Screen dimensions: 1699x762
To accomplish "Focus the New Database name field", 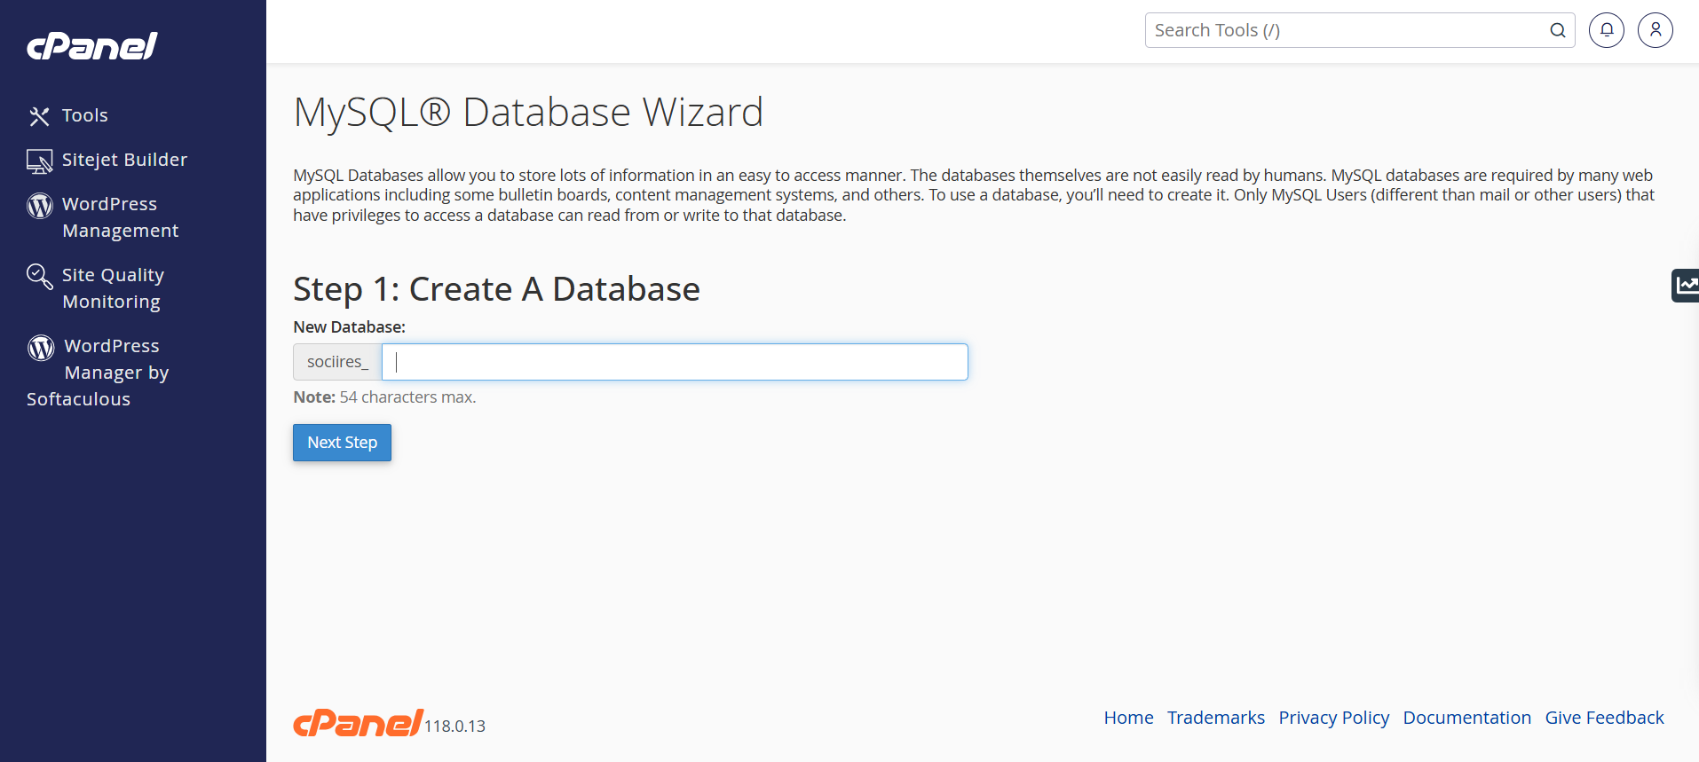I will (x=675, y=362).
